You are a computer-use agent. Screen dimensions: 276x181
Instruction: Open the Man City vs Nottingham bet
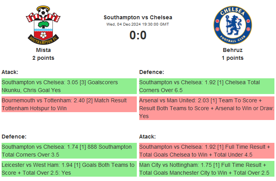206,169
